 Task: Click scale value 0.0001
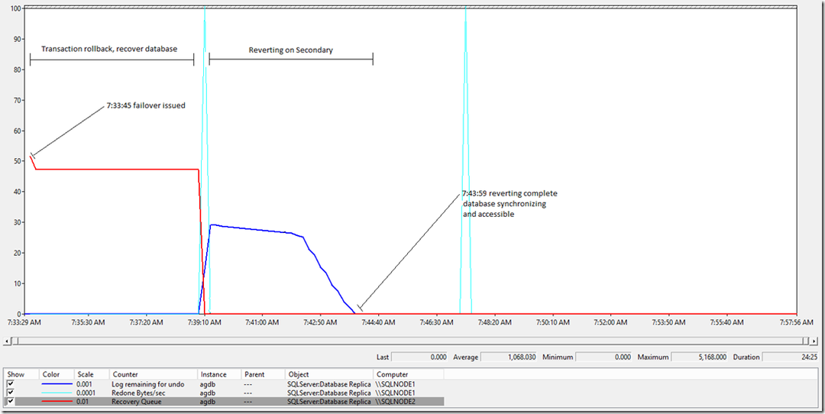(87, 393)
